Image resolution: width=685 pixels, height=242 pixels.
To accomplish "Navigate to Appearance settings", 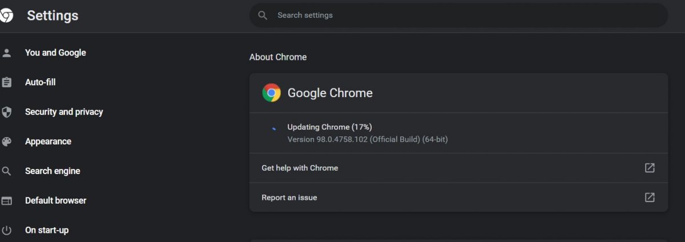I will (x=48, y=142).
